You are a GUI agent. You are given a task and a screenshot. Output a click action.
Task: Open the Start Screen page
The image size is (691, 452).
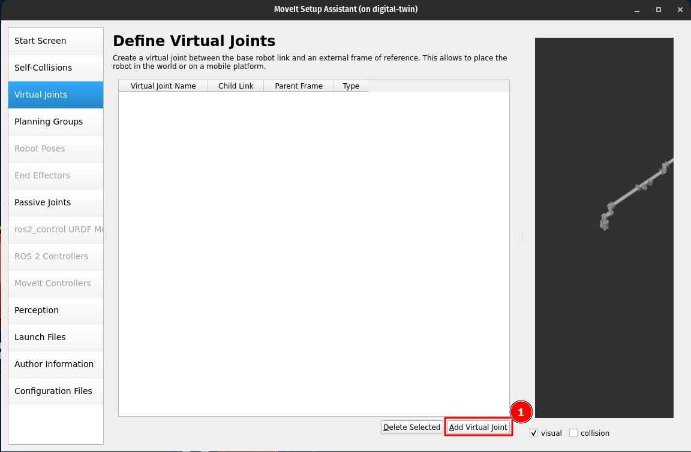tap(55, 41)
